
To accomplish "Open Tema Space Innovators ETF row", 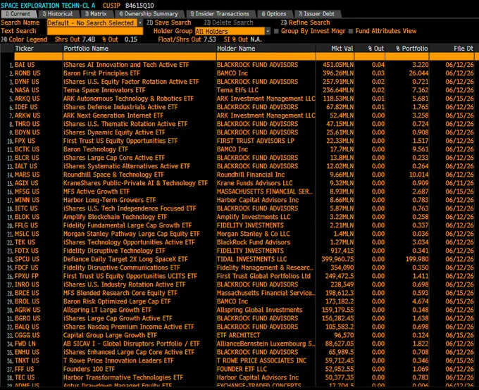I will click(x=104, y=90).
